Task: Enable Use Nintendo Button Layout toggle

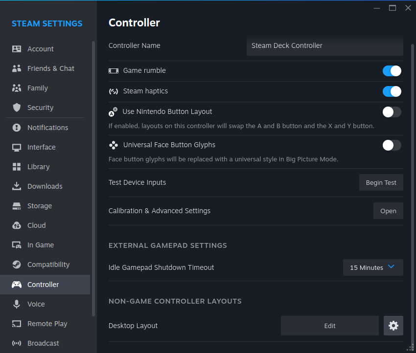Action: tap(392, 112)
